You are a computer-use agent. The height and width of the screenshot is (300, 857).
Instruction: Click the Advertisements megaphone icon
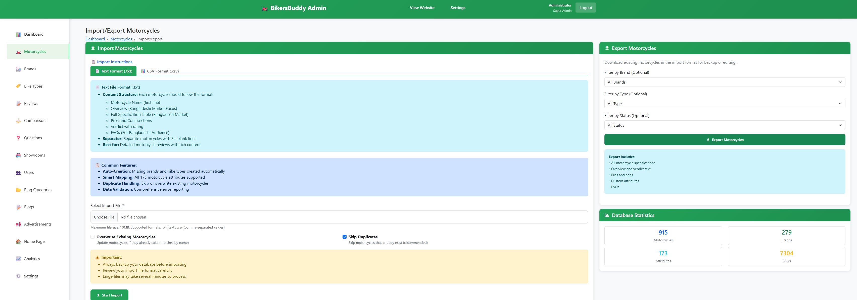pos(18,224)
